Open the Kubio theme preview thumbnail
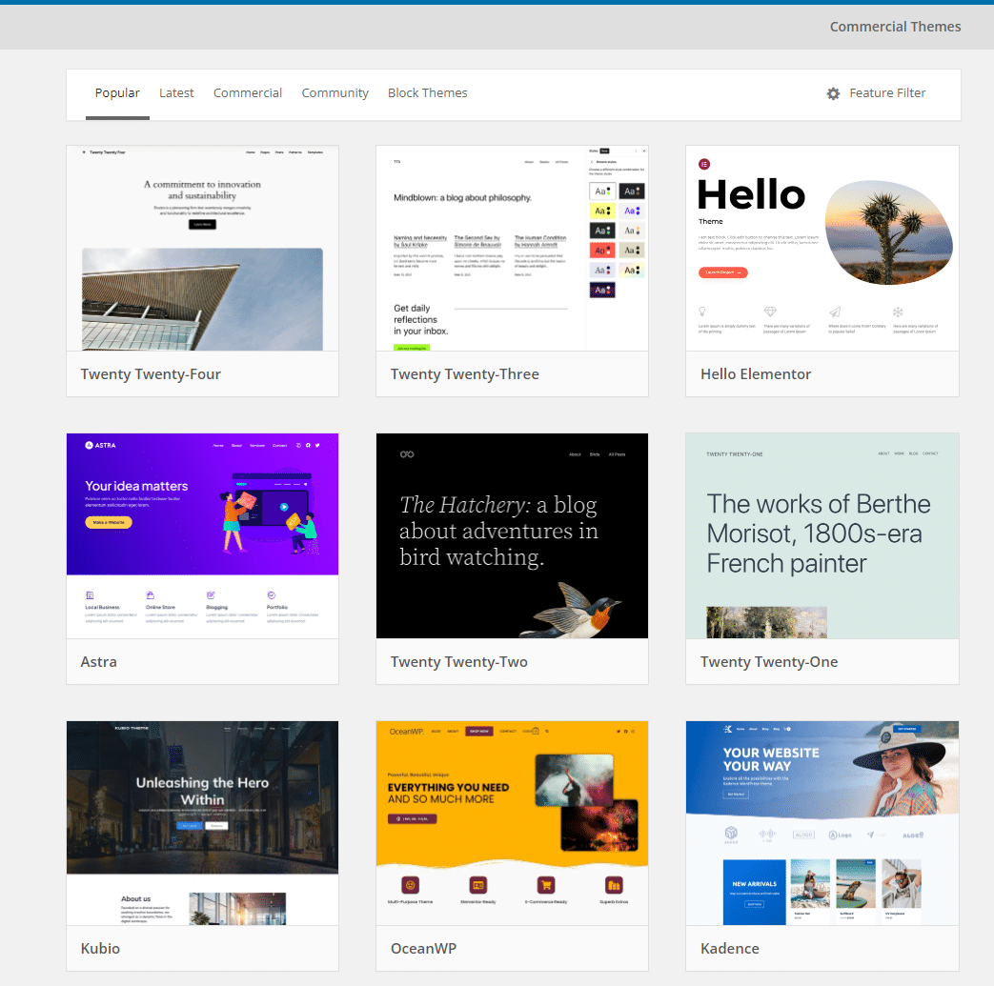This screenshot has width=994, height=986. coord(202,823)
